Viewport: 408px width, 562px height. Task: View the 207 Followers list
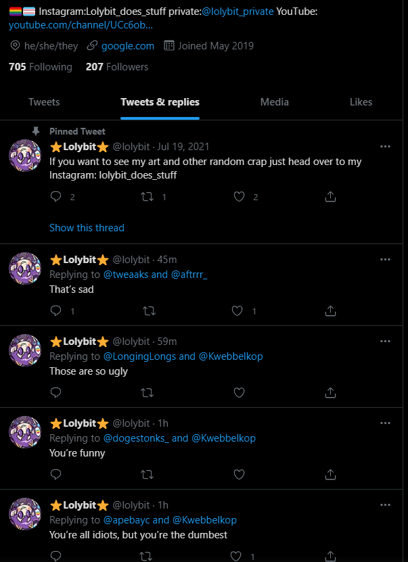(117, 67)
